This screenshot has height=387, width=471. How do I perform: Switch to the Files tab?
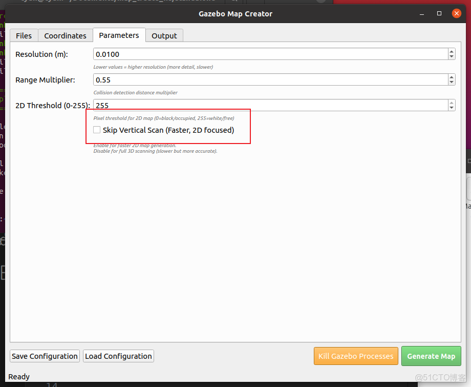(x=24, y=36)
